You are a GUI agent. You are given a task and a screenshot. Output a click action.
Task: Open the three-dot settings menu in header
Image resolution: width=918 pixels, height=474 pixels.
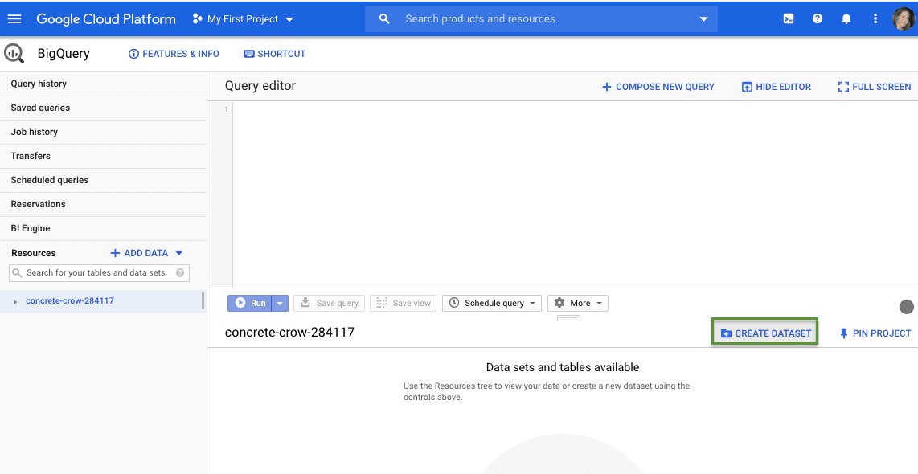(x=875, y=18)
